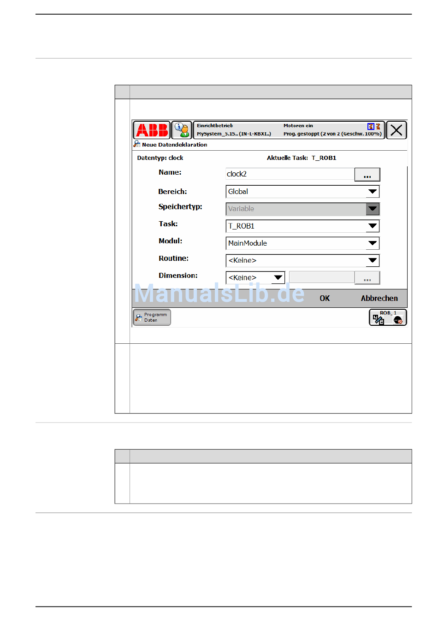Open the operator window info icon

pos(182,130)
